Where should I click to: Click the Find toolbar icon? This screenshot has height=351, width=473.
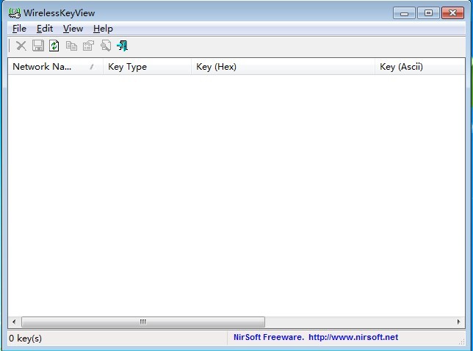click(106, 46)
